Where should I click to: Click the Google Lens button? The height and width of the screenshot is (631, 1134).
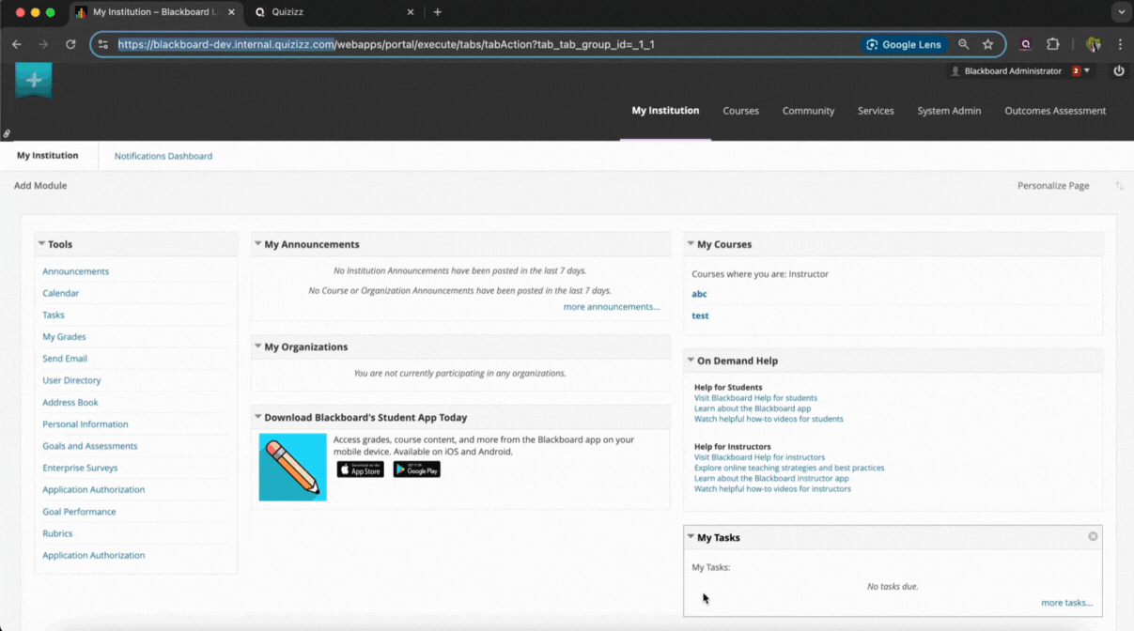pyautogui.click(x=903, y=44)
